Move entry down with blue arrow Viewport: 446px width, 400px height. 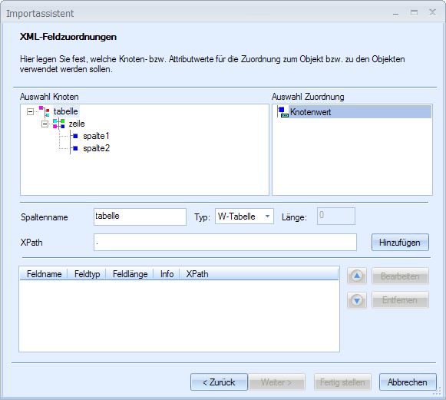pyautogui.click(x=357, y=300)
